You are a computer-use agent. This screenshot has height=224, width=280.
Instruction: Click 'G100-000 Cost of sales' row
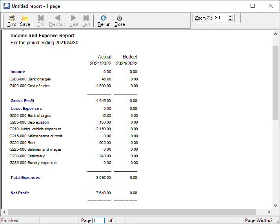pyautogui.click(x=29, y=86)
